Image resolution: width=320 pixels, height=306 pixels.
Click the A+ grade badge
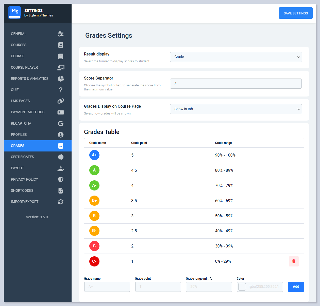(x=94, y=155)
